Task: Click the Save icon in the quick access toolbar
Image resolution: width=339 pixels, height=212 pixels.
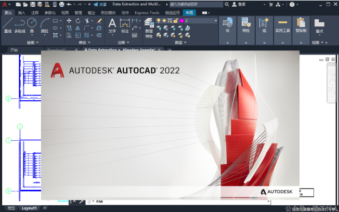Action: point(32,4)
